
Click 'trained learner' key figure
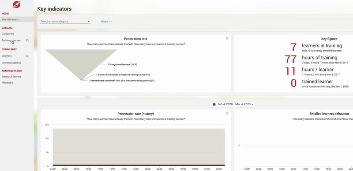tap(317, 82)
